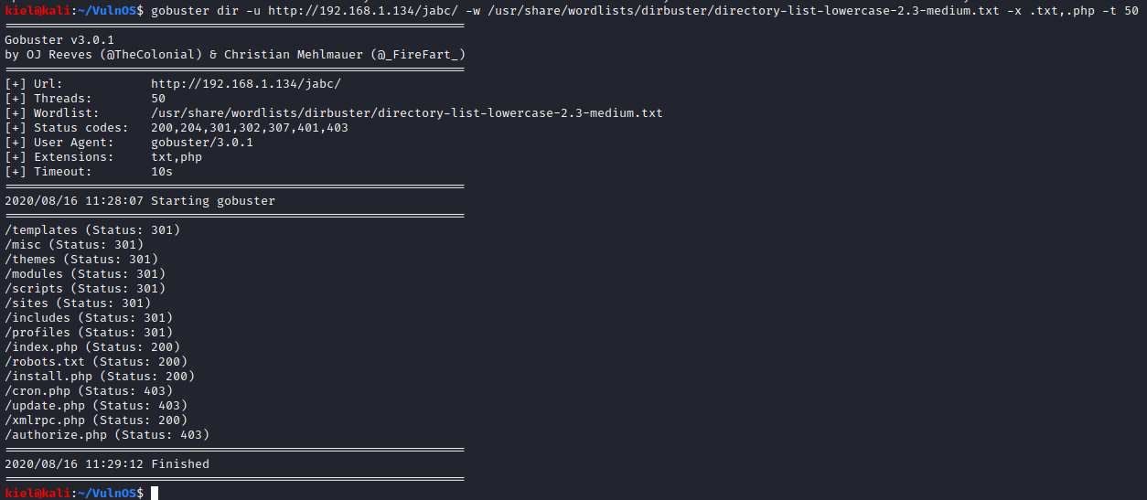Click the /misc result entry
This screenshot has height=500, width=1147.
pyautogui.click(x=74, y=245)
